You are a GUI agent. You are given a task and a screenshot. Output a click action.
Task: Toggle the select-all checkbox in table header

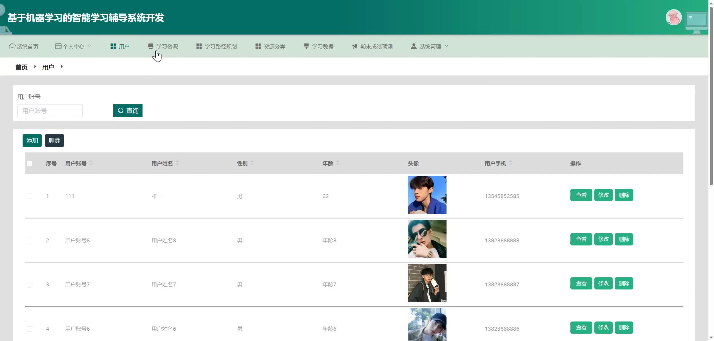tap(30, 164)
